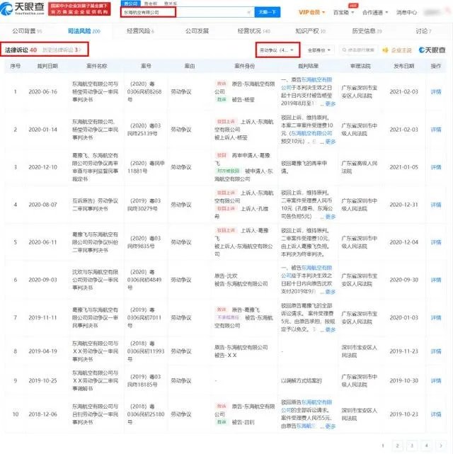Expand 更多 in row 7 judgment result
Screen dimensions: 453x454
tap(331, 329)
